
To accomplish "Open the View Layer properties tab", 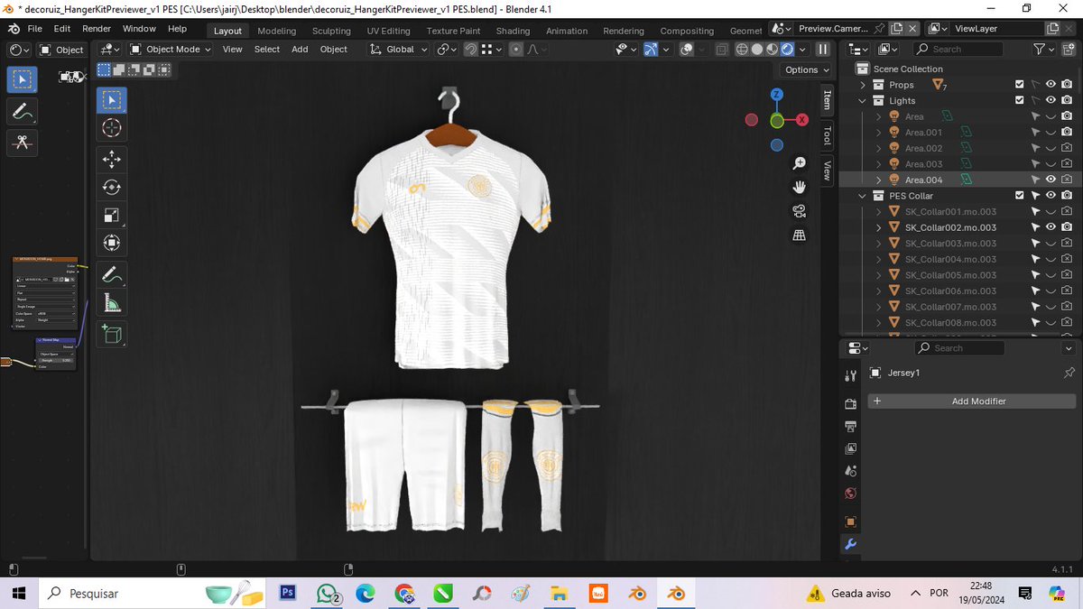I will 849,448.
